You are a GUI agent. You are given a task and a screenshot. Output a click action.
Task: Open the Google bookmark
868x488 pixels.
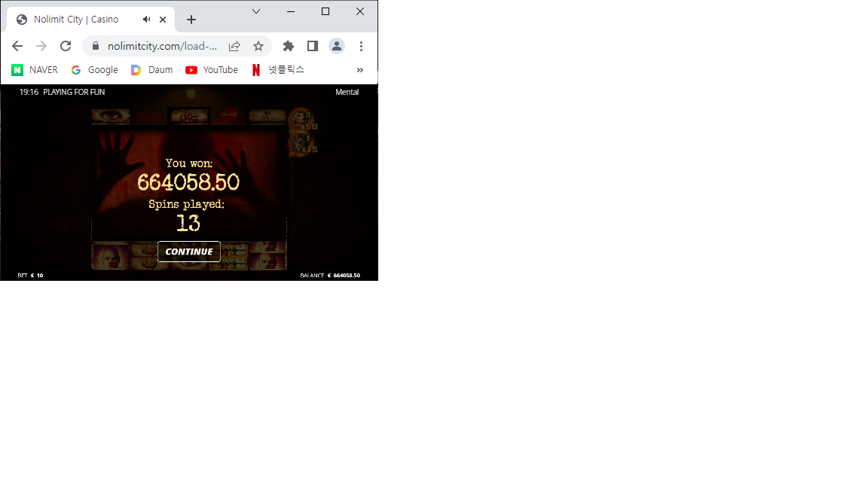[x=95, y=70]
